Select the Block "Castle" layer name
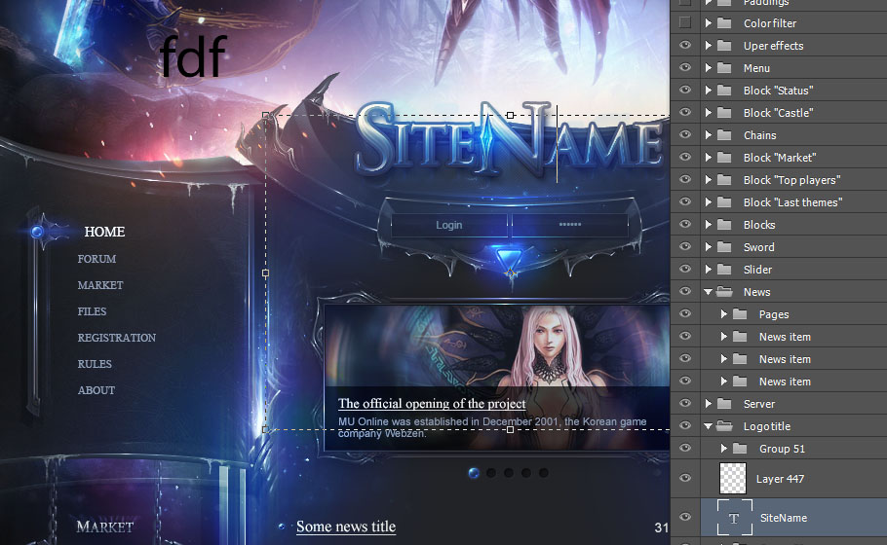 tap(779, 113)
